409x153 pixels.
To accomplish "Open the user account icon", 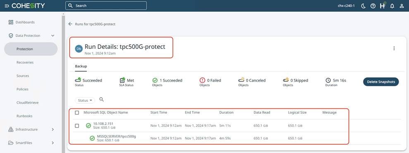I will click(402, 6).
